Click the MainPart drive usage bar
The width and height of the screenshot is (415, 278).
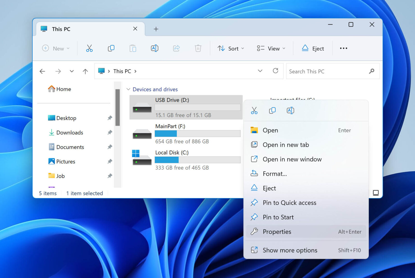point(198,133)
